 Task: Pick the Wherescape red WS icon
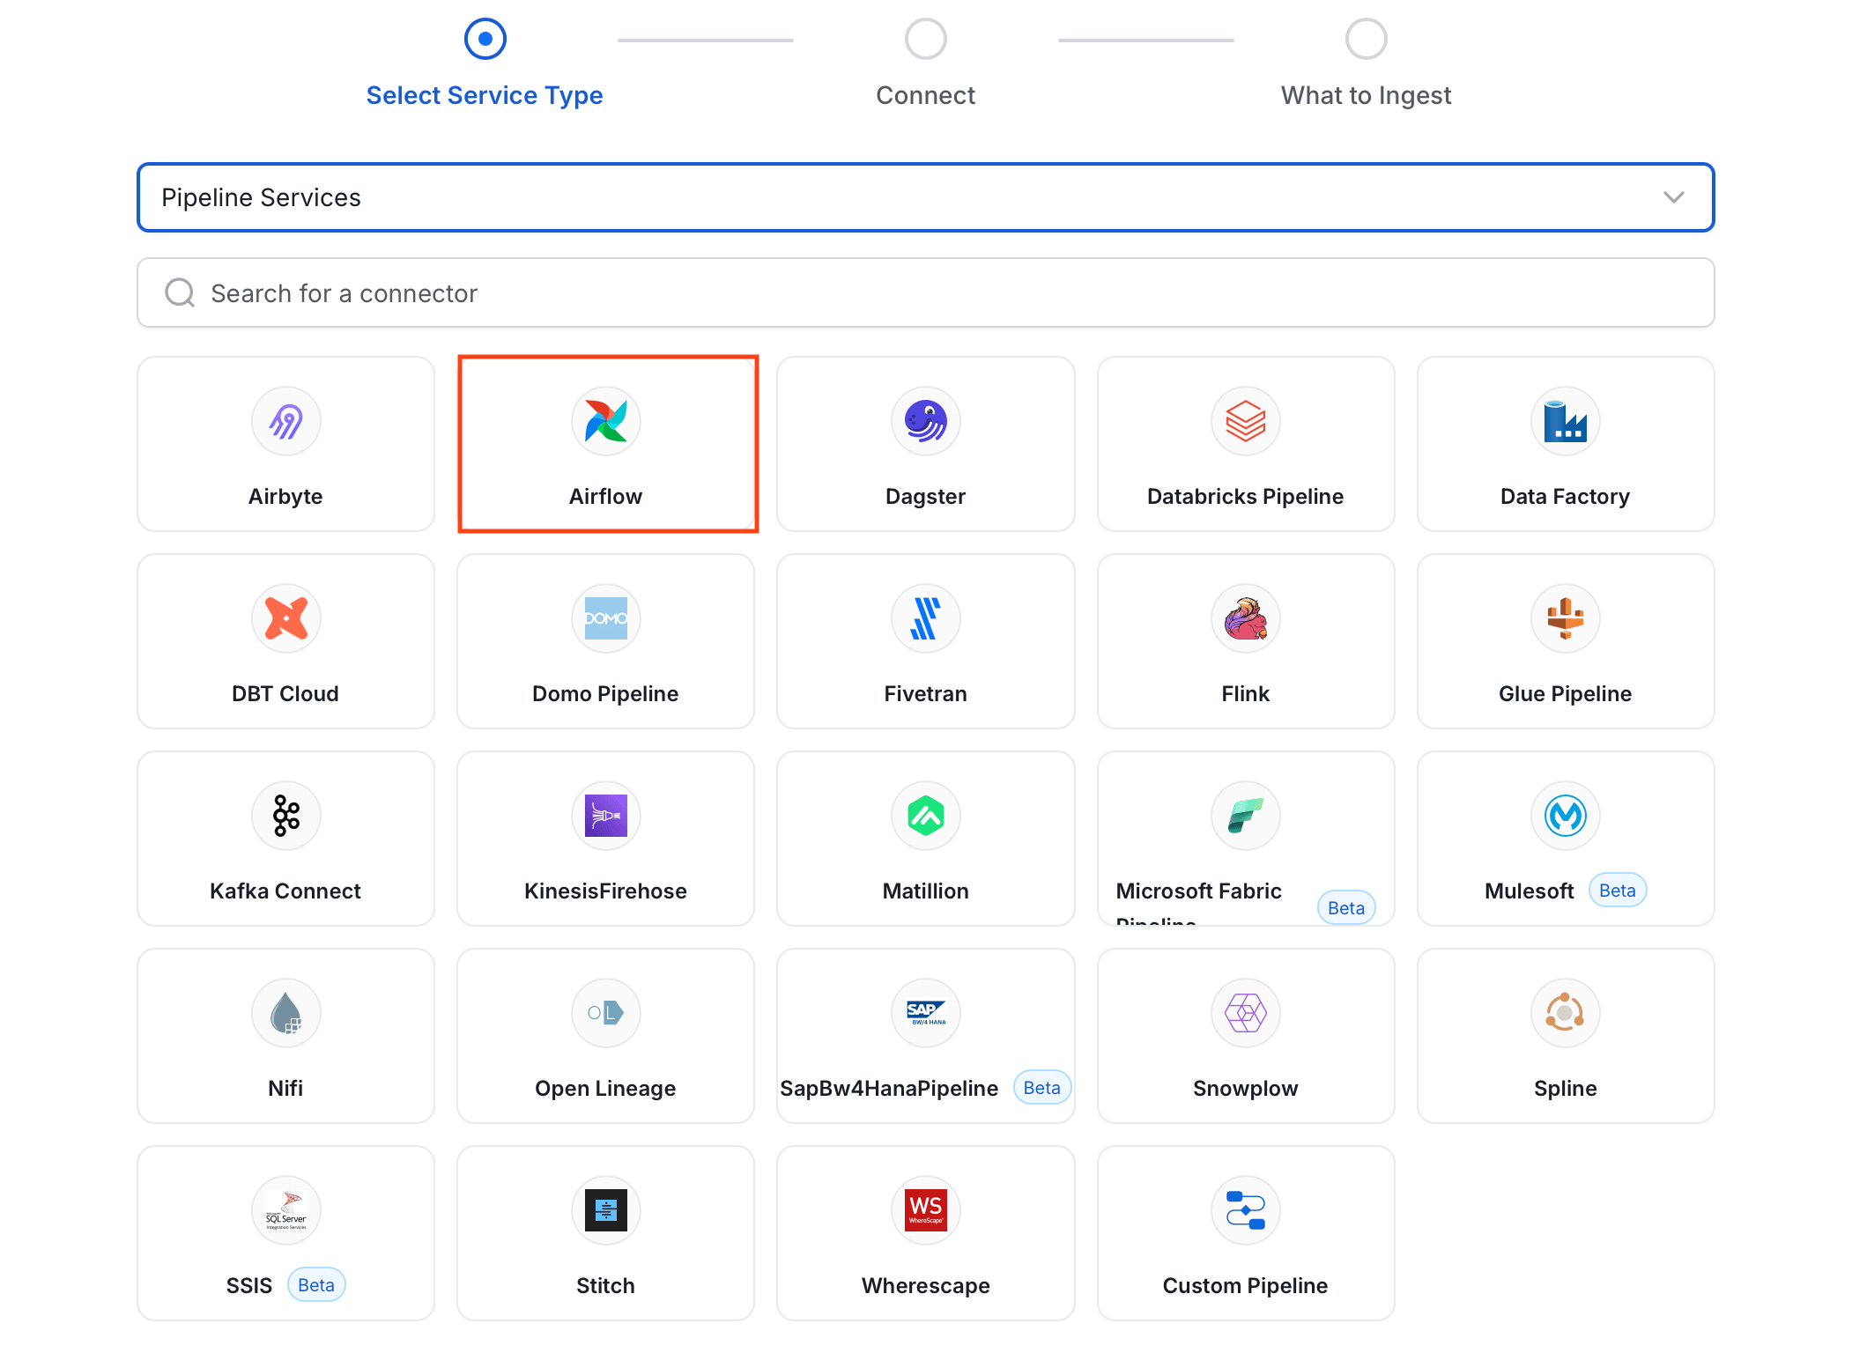click(926, 1210)
